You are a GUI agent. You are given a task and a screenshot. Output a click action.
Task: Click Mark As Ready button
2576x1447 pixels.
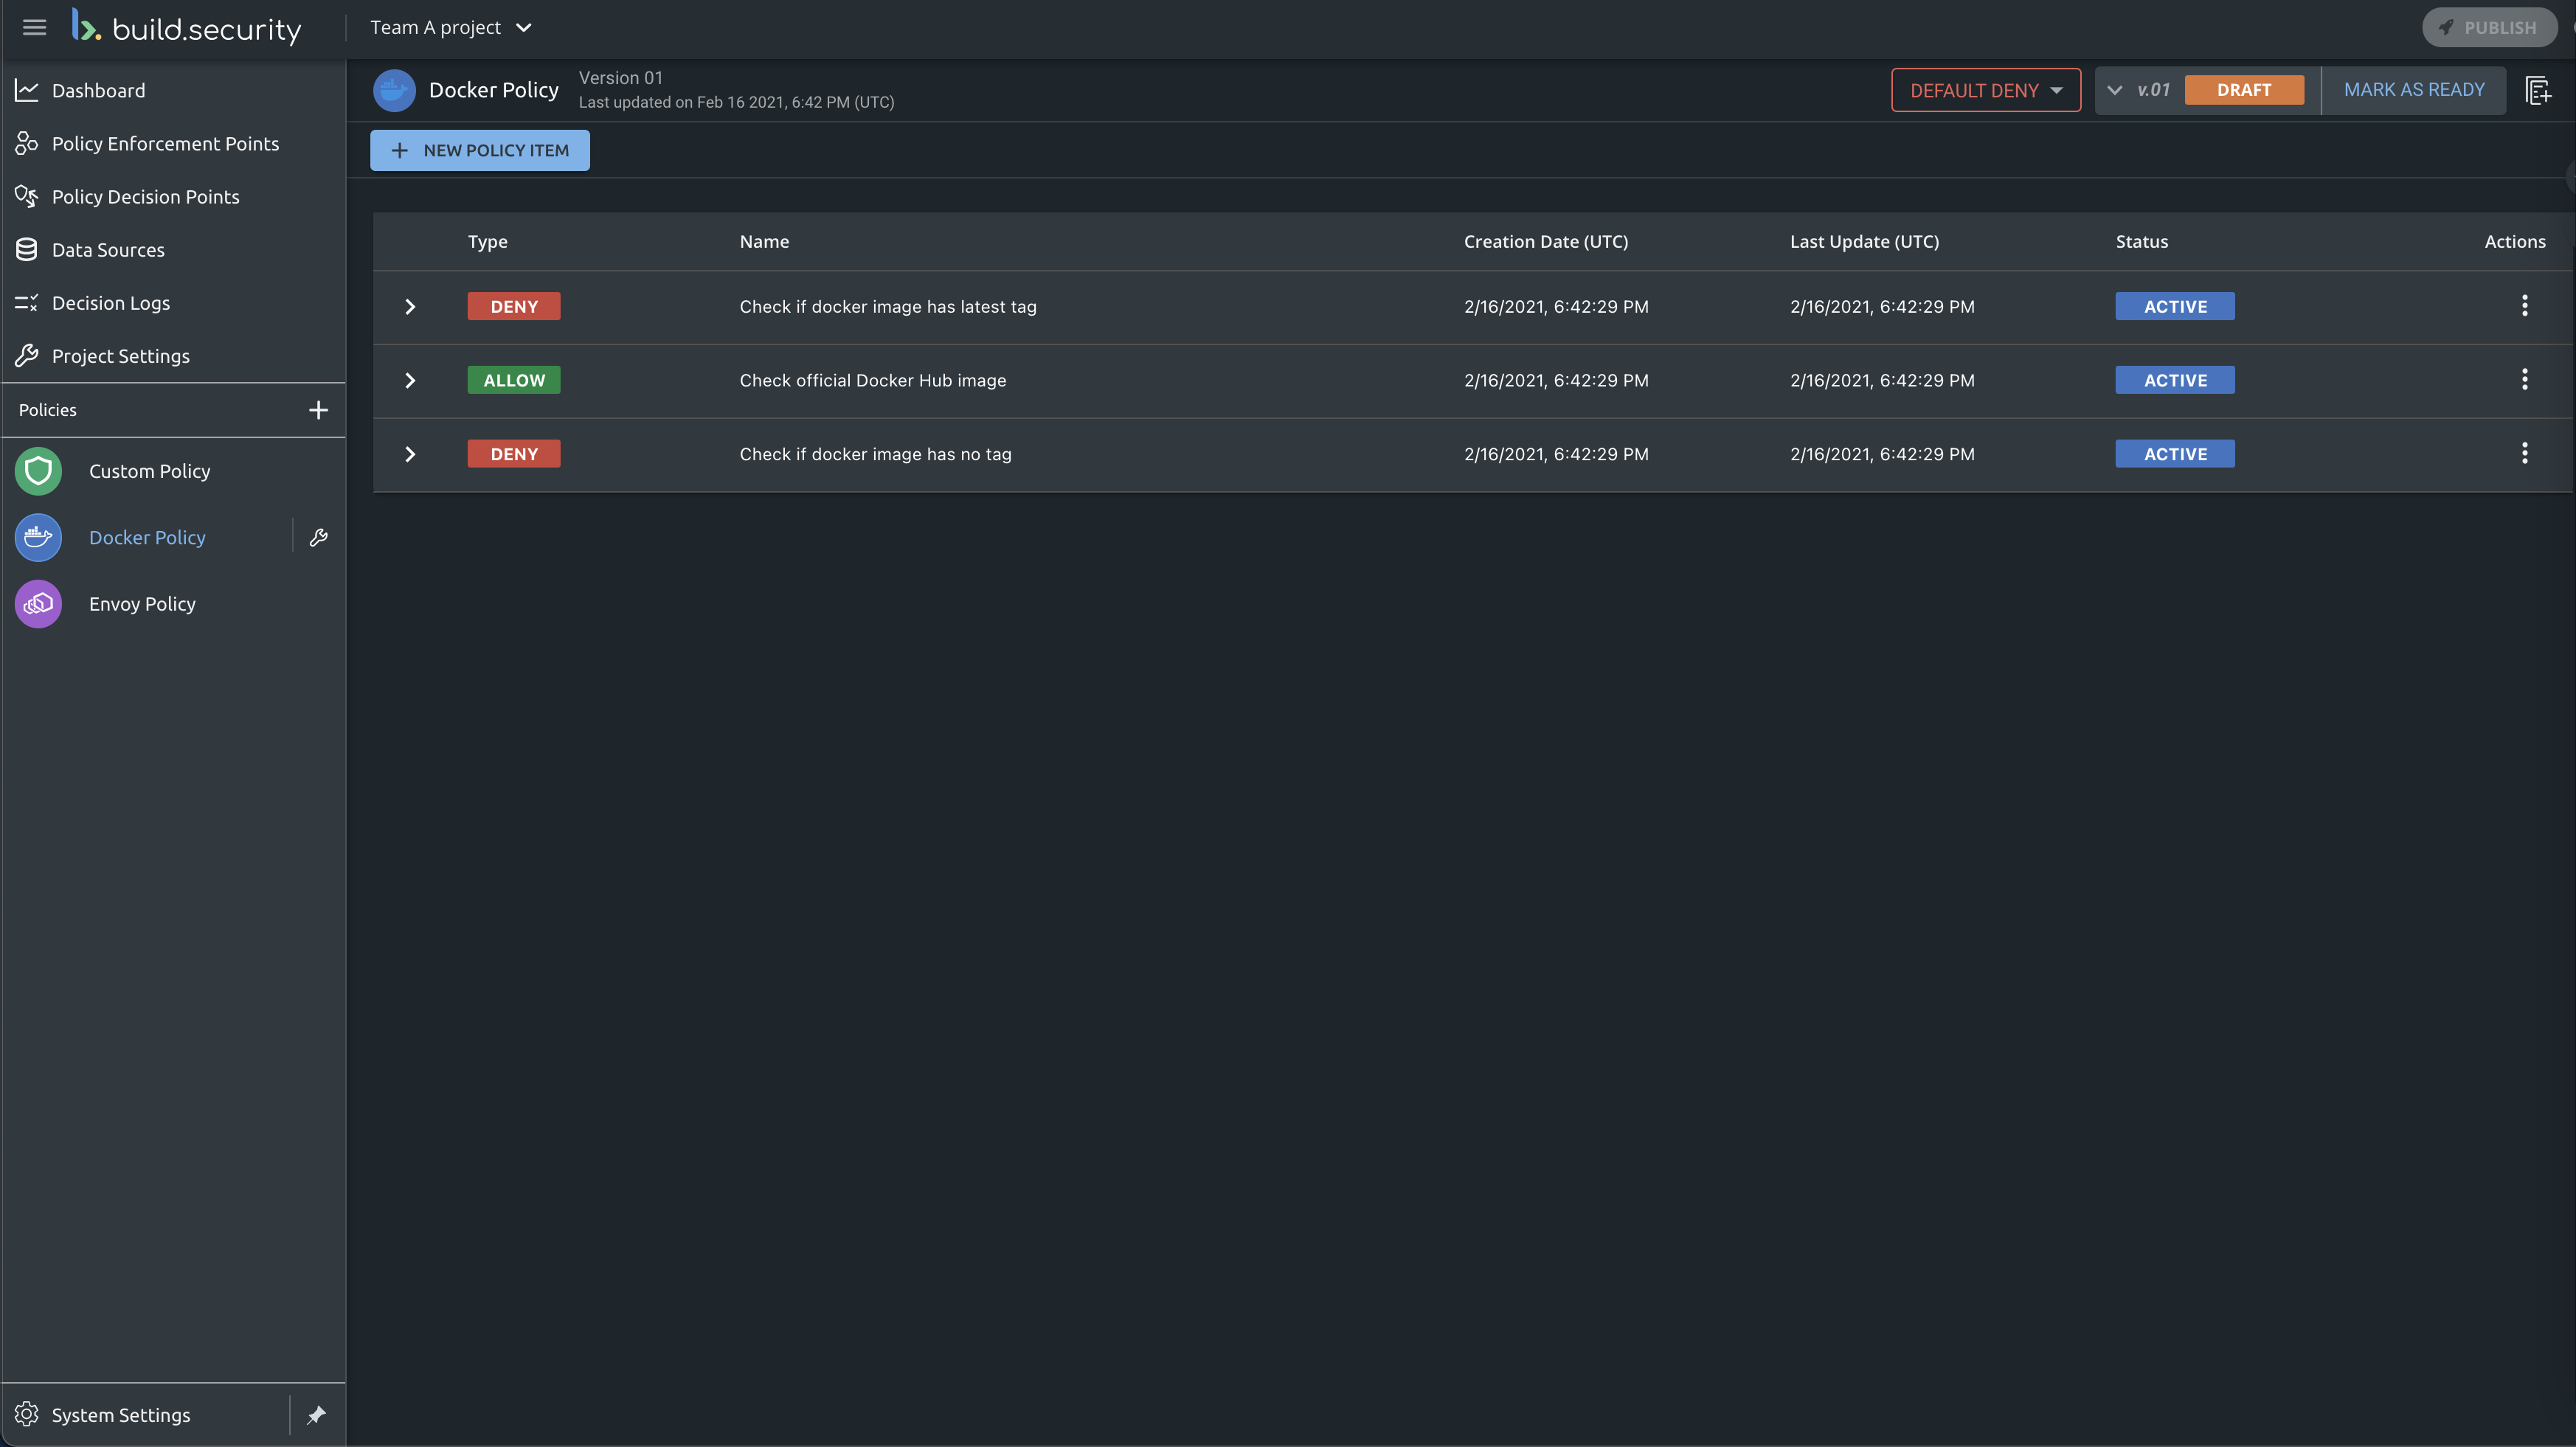2413,90
